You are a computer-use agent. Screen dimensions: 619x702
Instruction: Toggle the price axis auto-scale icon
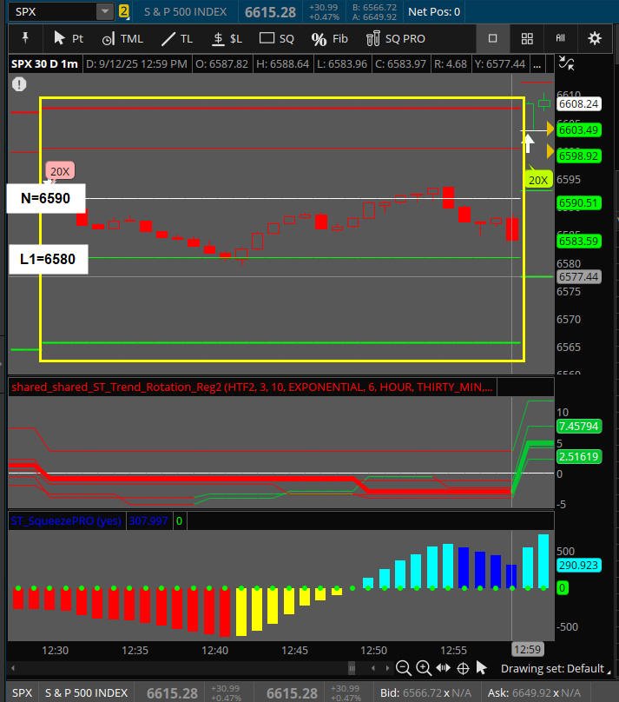pyautogui.click(x=566, y=63)
